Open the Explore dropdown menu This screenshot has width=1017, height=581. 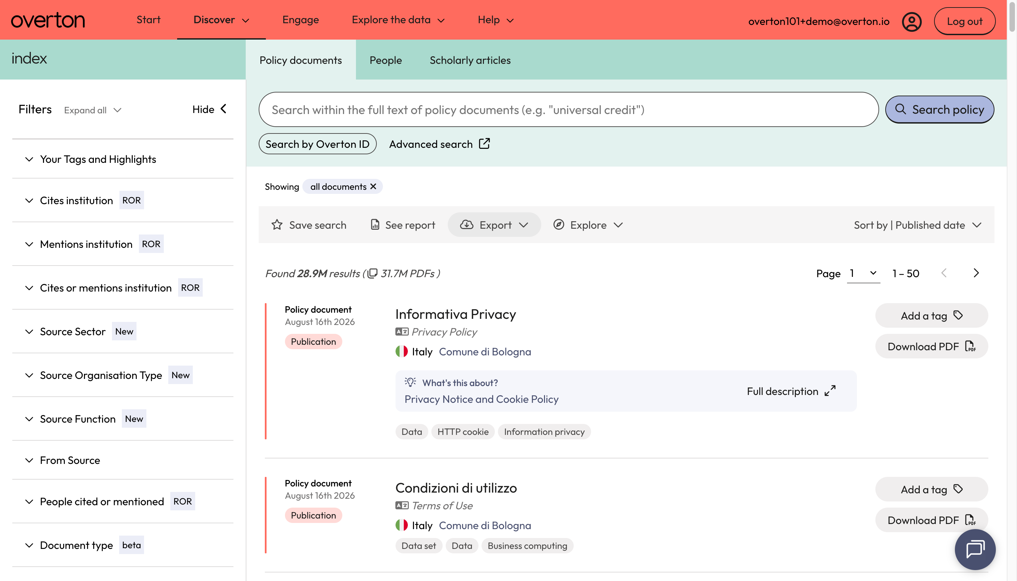click(x=588, y=225)
